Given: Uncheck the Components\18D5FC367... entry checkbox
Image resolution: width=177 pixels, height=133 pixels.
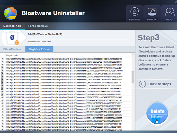Looking at the screenshot, I should click(2, 62).
